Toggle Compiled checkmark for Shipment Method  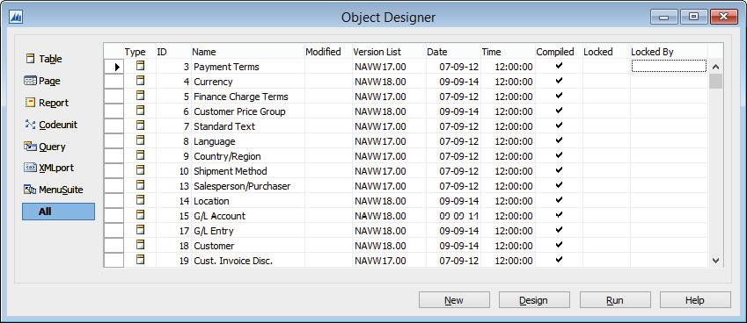(559, 170)
